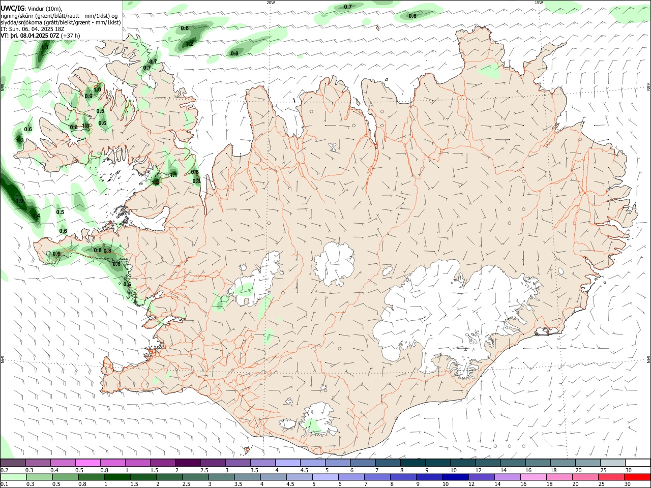Click the bright red swatch after 30

pyautogui.click(x=637, y=477)
